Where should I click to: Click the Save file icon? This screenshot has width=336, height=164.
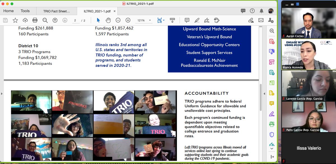5,20
